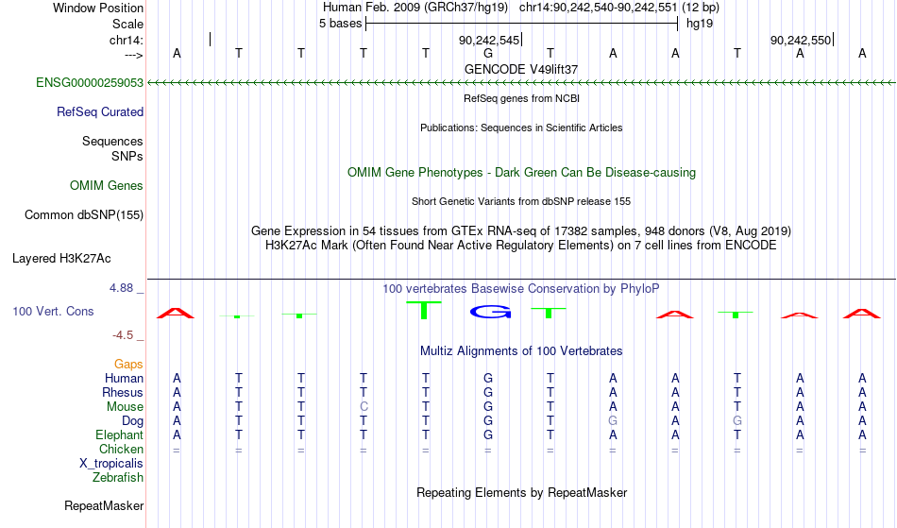This screenshot has width=897, height=528.
Task: Click the Short Genetic Variants from dbSNP title
Action: coord(521,201)
